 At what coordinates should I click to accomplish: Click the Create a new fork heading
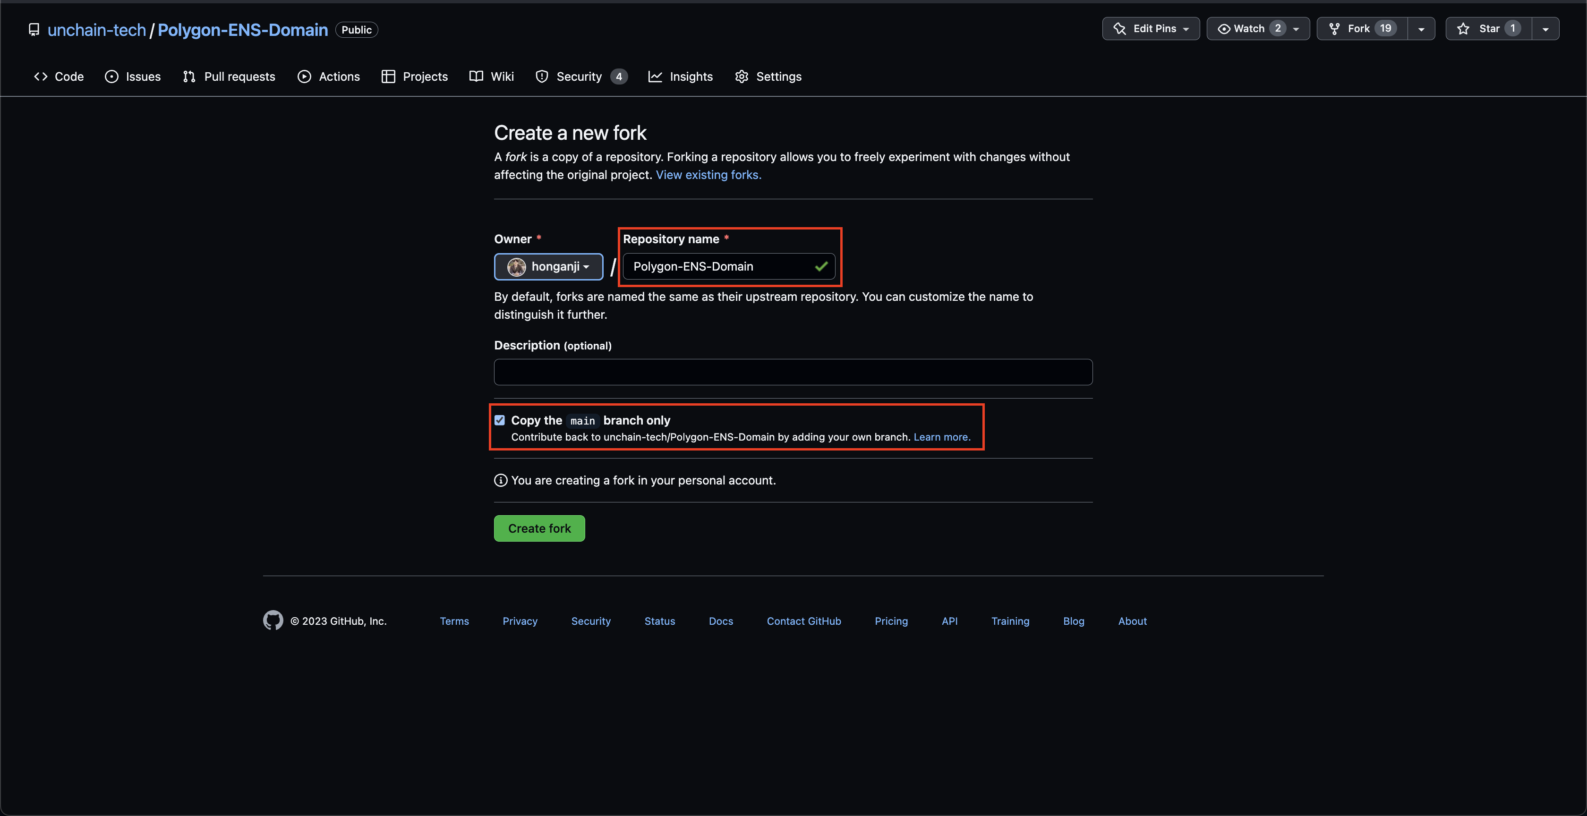(x=570, y=132)
